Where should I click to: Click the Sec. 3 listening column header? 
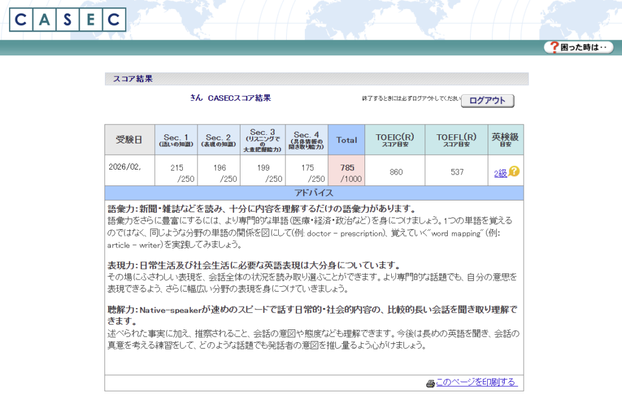[x=262, y=140]
